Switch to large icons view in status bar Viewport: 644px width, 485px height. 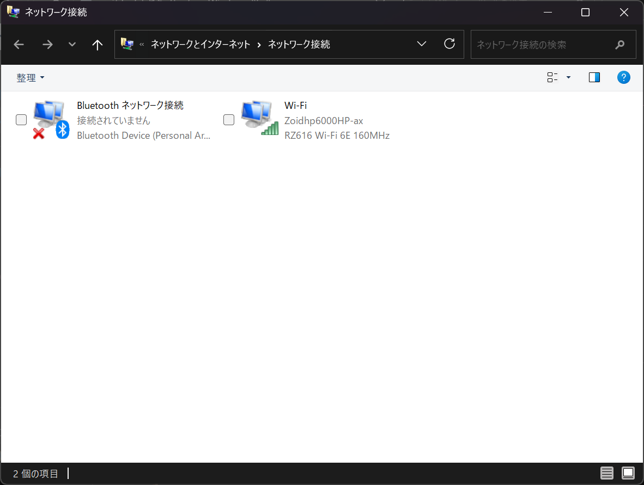point(628,473)
